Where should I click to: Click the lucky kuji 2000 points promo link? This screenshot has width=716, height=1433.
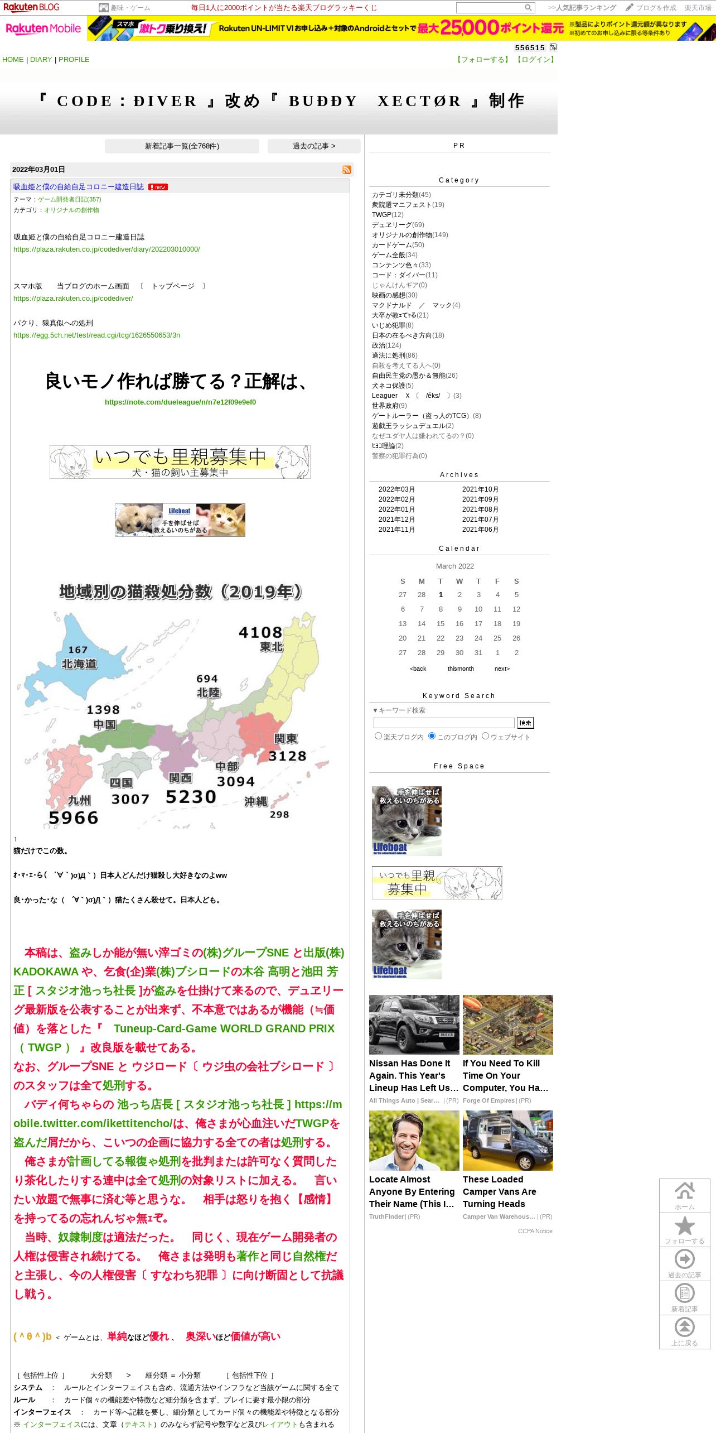click(284, 8)
